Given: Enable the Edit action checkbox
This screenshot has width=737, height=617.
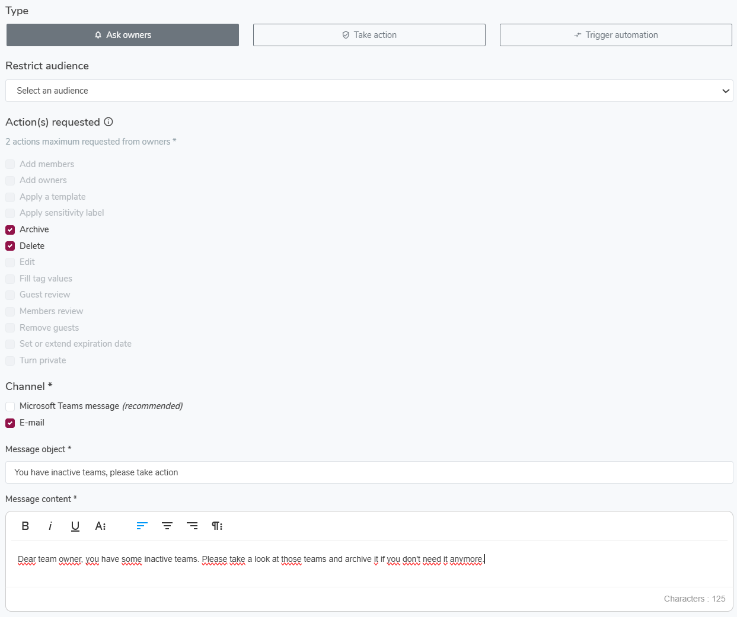Looking at the screenshot, I should (10, 262).
